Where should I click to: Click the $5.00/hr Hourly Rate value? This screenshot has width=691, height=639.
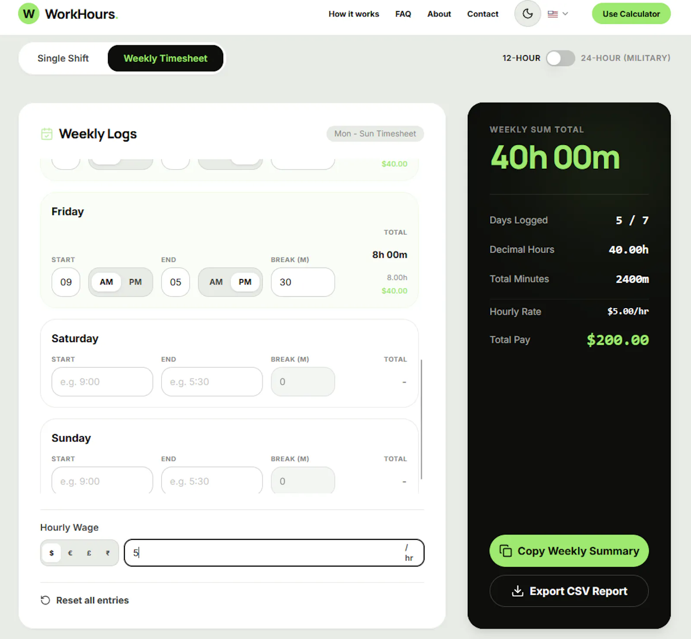[628, 311]
